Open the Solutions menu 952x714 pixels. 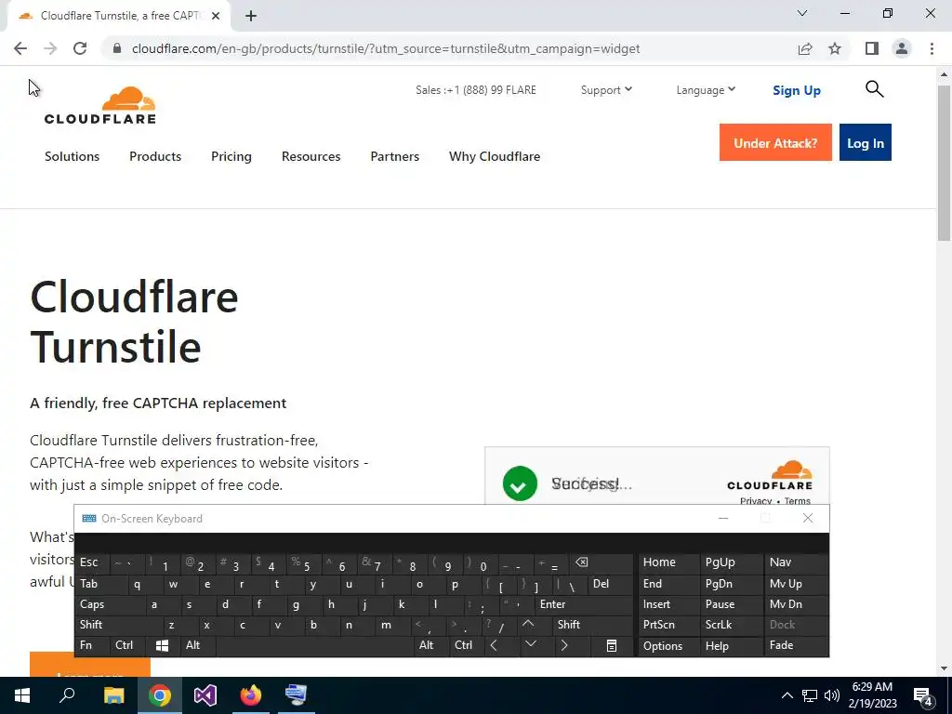tap(72, 156)
